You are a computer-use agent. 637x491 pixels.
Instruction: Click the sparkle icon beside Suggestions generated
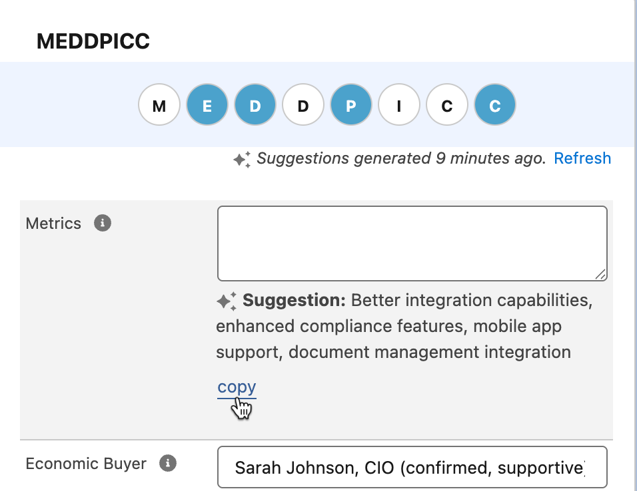pyautogui.click(x=242, y=159)
